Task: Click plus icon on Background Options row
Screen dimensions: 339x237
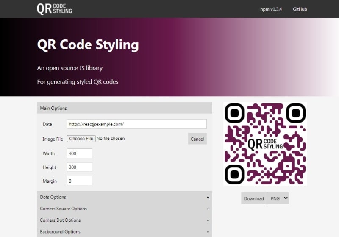Action: 208,231
